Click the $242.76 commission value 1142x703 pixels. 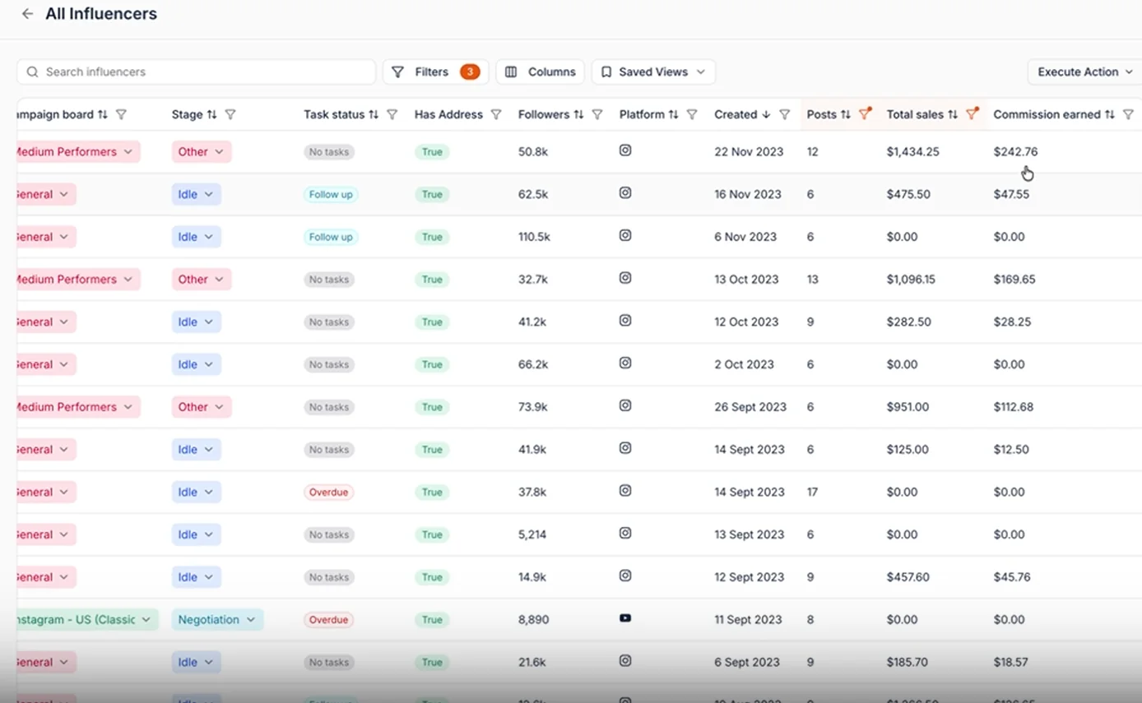tap(1015, 152)
